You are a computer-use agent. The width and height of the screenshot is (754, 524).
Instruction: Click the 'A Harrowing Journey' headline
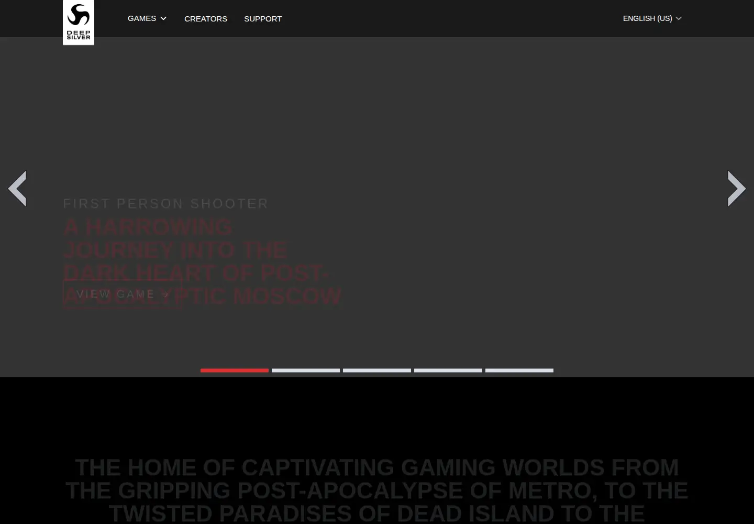pos(202,261)
